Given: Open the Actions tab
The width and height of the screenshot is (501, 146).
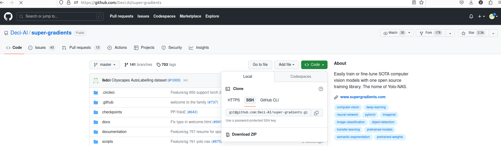Looking at the screenshot, I should point(117,48).
